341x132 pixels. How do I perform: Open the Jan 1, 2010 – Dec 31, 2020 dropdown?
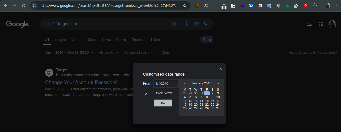69,52
